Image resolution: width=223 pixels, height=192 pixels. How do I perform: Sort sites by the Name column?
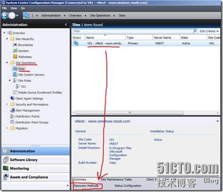pyautogui.click(x=105, y=37)
